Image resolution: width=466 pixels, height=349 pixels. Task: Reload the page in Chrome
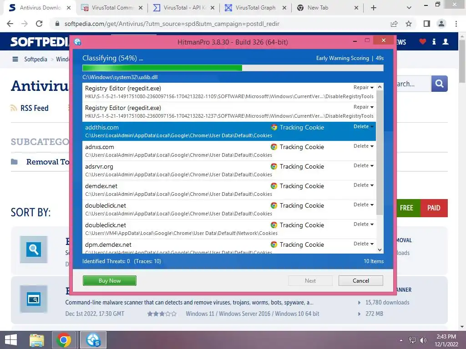coord(39,24)
